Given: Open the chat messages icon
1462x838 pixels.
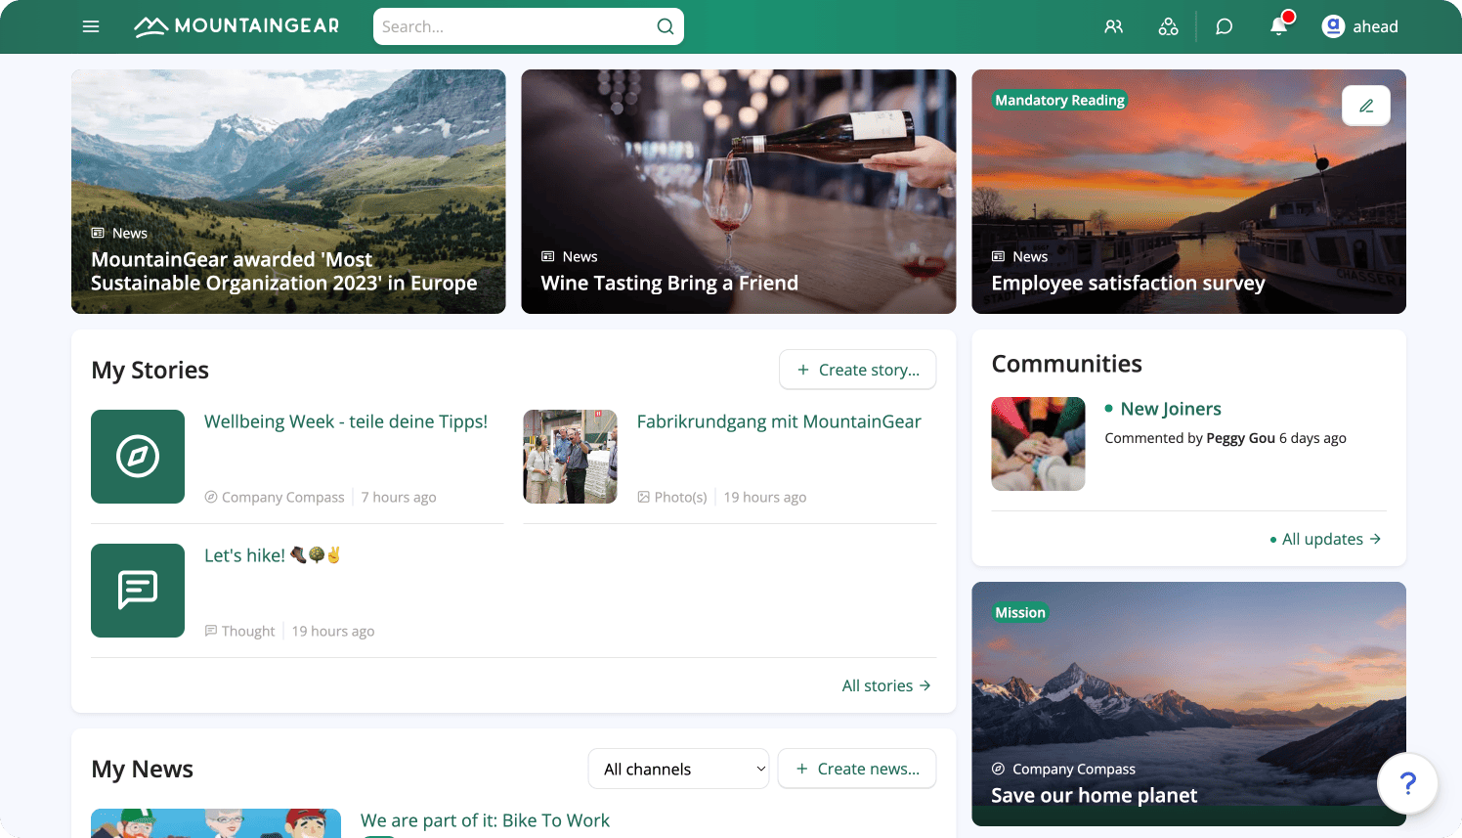Looking at the screenshot, I should tap(1224, 26).
